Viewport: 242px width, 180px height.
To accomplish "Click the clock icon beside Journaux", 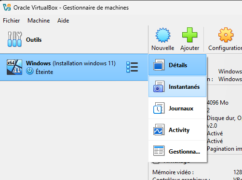I will [x=159, y=108].
